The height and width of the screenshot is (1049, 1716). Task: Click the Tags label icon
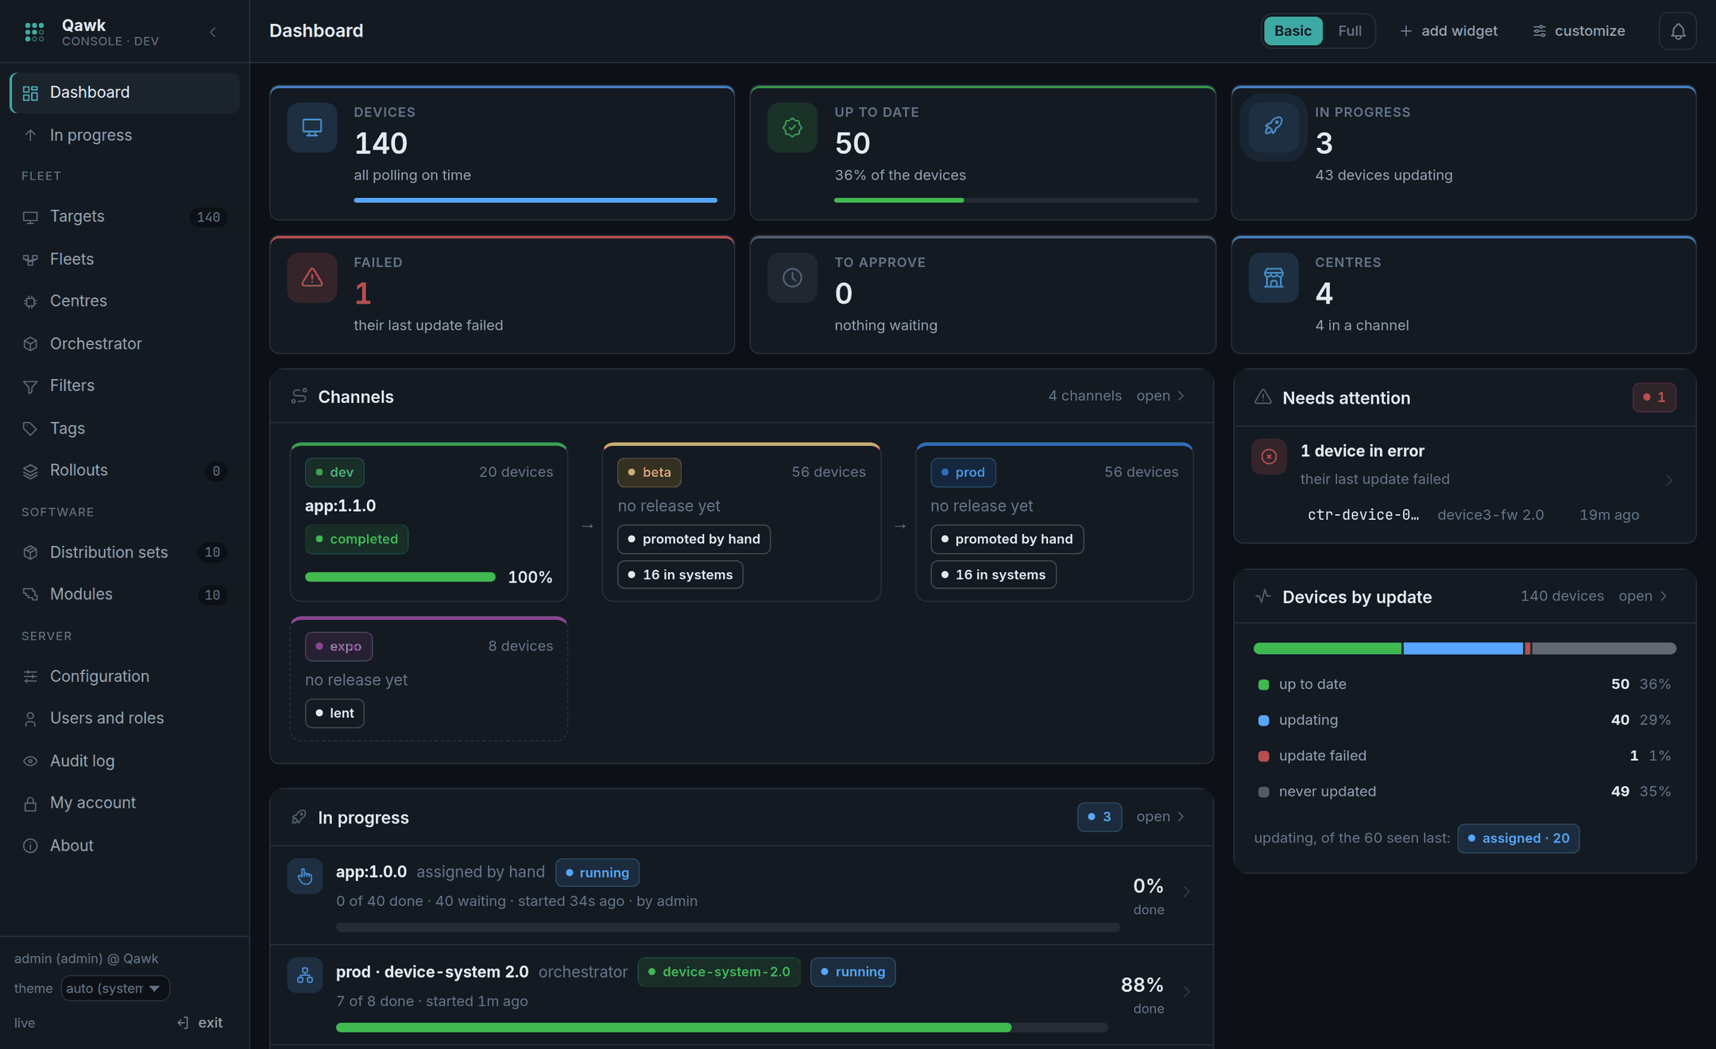30,428
